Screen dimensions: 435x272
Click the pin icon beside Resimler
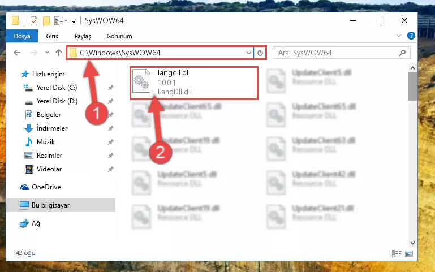[x=111, y=156]
